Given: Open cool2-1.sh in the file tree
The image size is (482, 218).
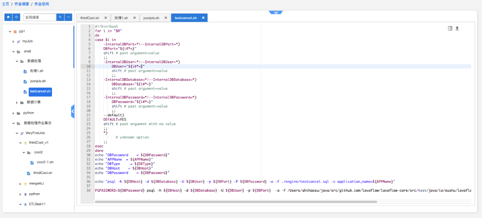Looking at the screenshot, I should (x=45, y=162).
